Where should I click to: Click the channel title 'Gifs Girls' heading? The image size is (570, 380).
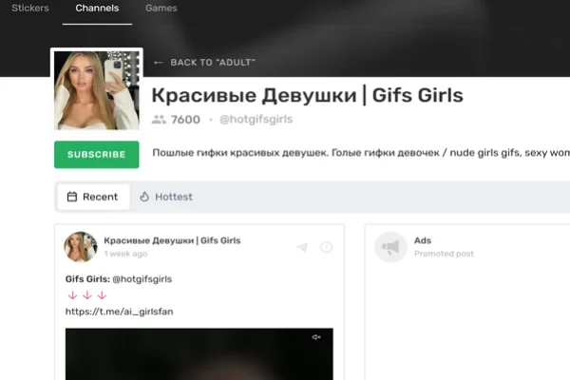307,95
